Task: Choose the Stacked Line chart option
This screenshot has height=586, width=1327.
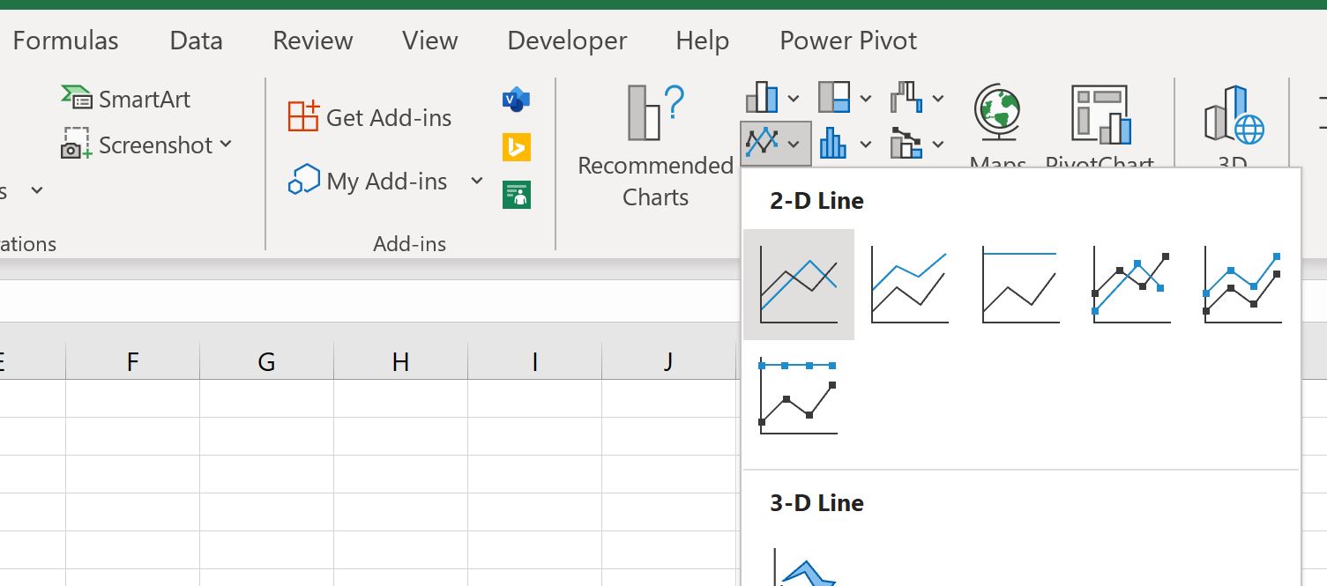Action: (x=909, y=285)
